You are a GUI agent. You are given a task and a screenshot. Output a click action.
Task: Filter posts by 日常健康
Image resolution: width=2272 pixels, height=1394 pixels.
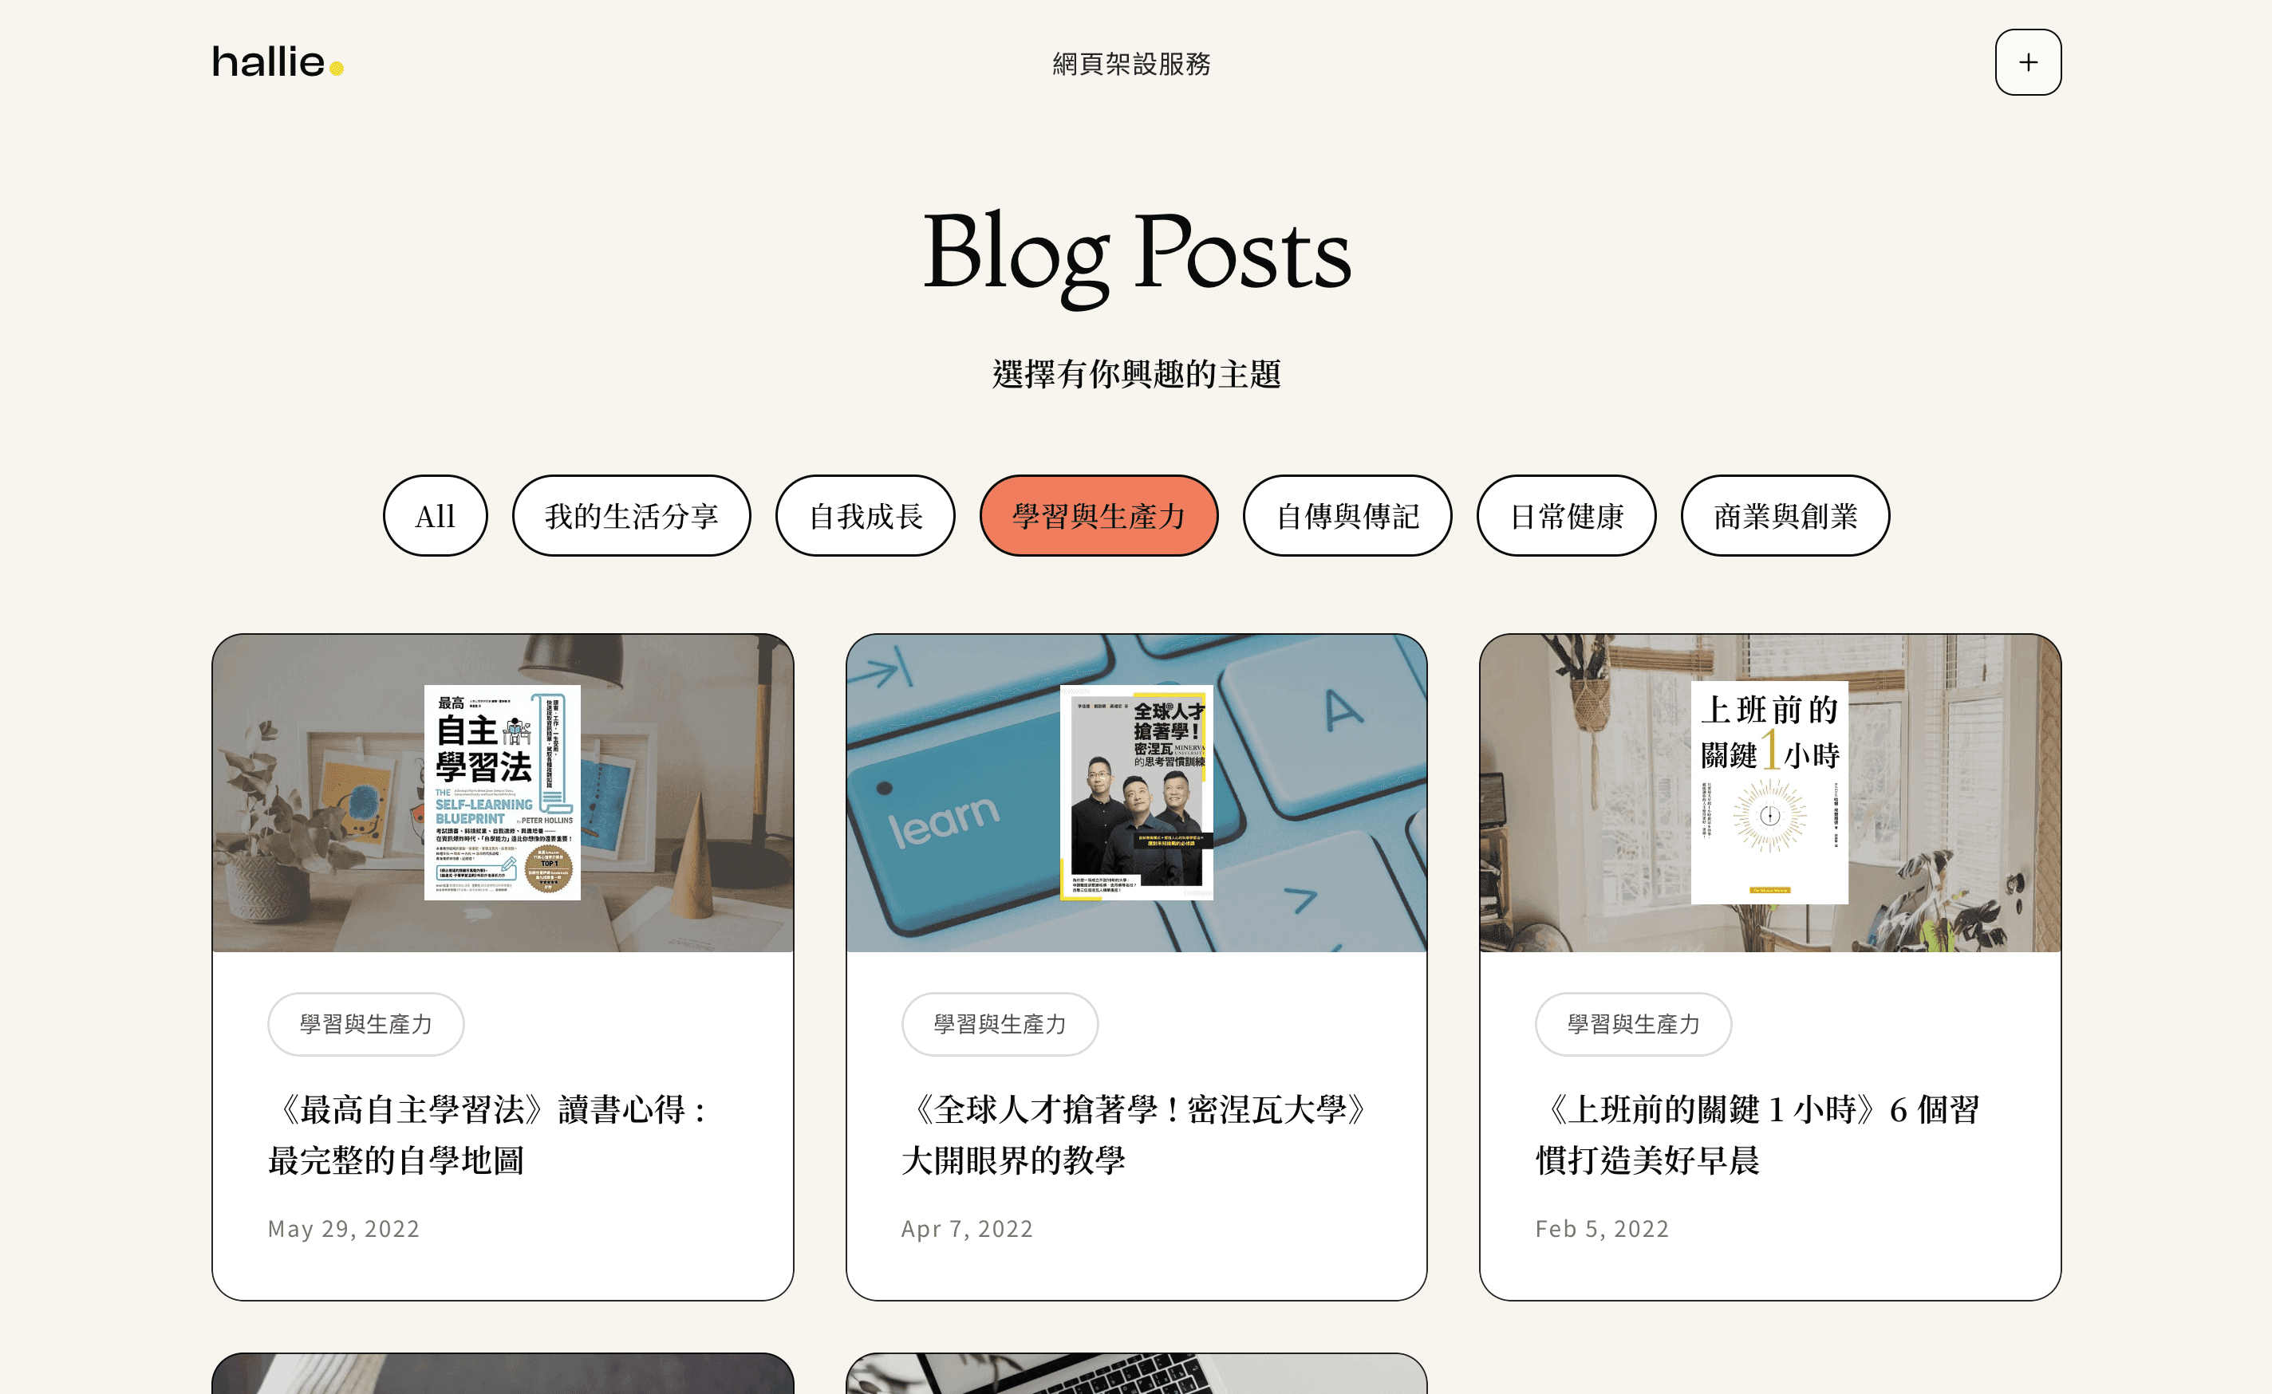tap(1566, 515)
